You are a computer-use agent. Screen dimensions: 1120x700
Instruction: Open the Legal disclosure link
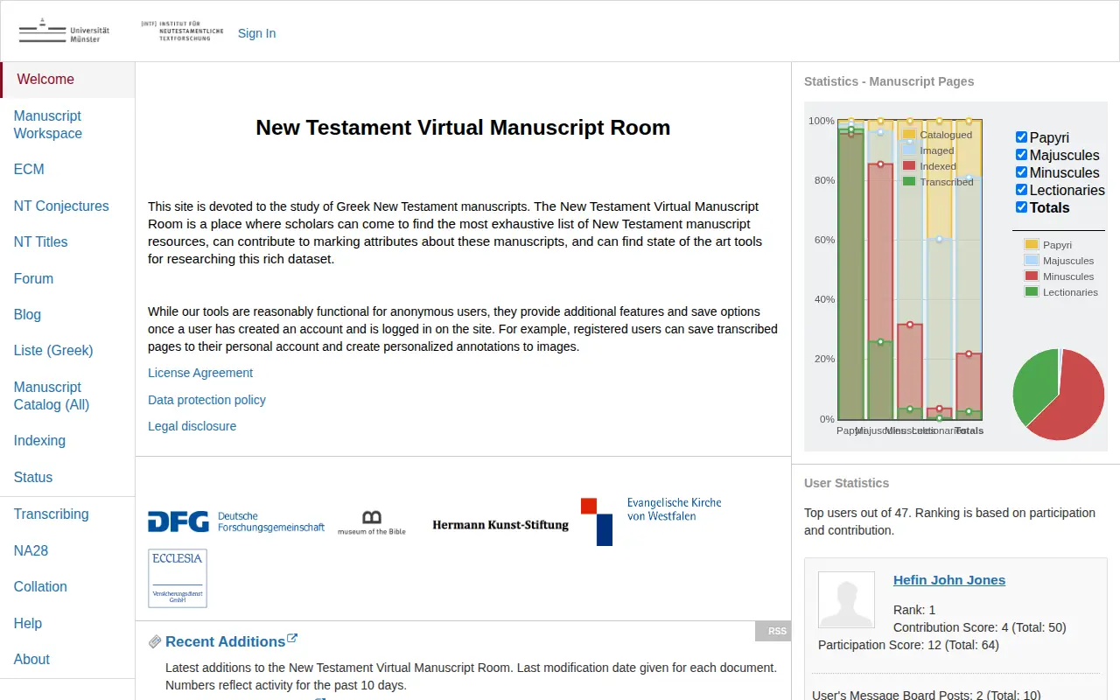(192, 426)
